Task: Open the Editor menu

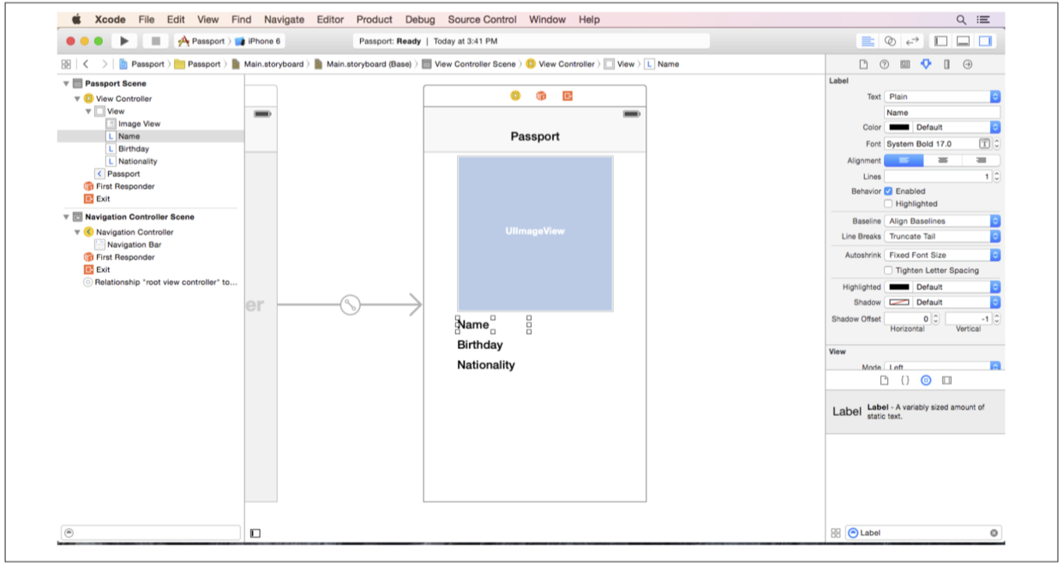Action: 330,19
